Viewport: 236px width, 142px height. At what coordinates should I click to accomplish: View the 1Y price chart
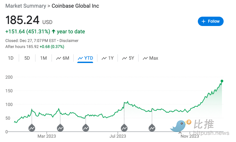[x=107, y=58]
